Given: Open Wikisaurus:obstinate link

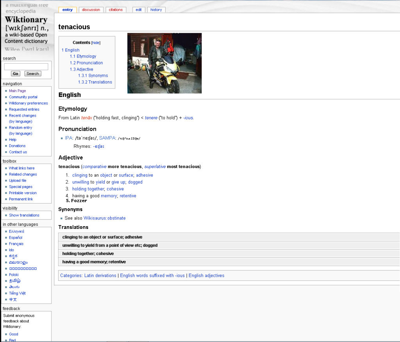Looking at the screenshot, I should pos(104,218).
